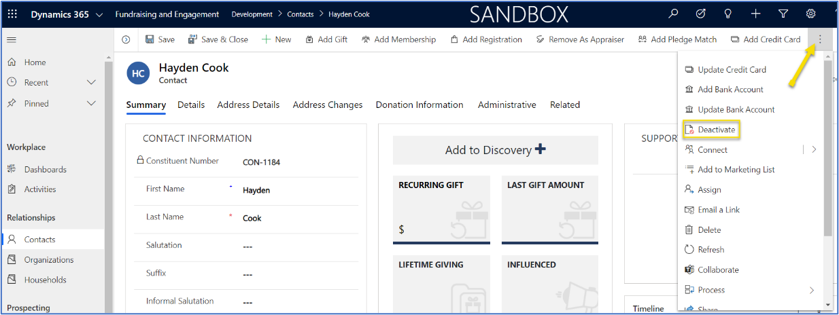This screenshot has height=315, width=839.
Task: Click Add Registration command
Action: (x=486, y=39)
